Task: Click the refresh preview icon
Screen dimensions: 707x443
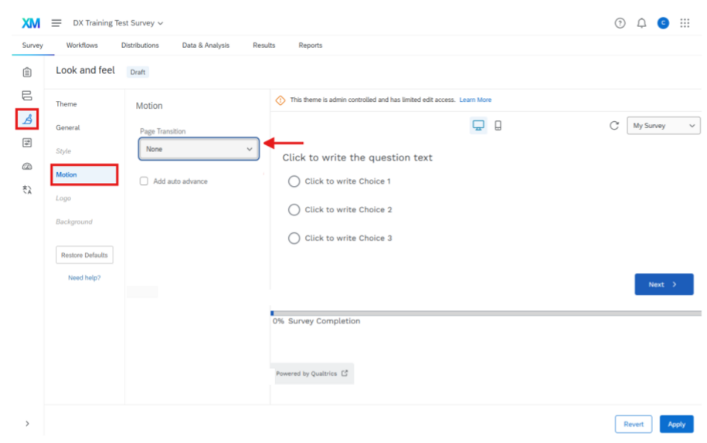Action: [x=614, y=126]
